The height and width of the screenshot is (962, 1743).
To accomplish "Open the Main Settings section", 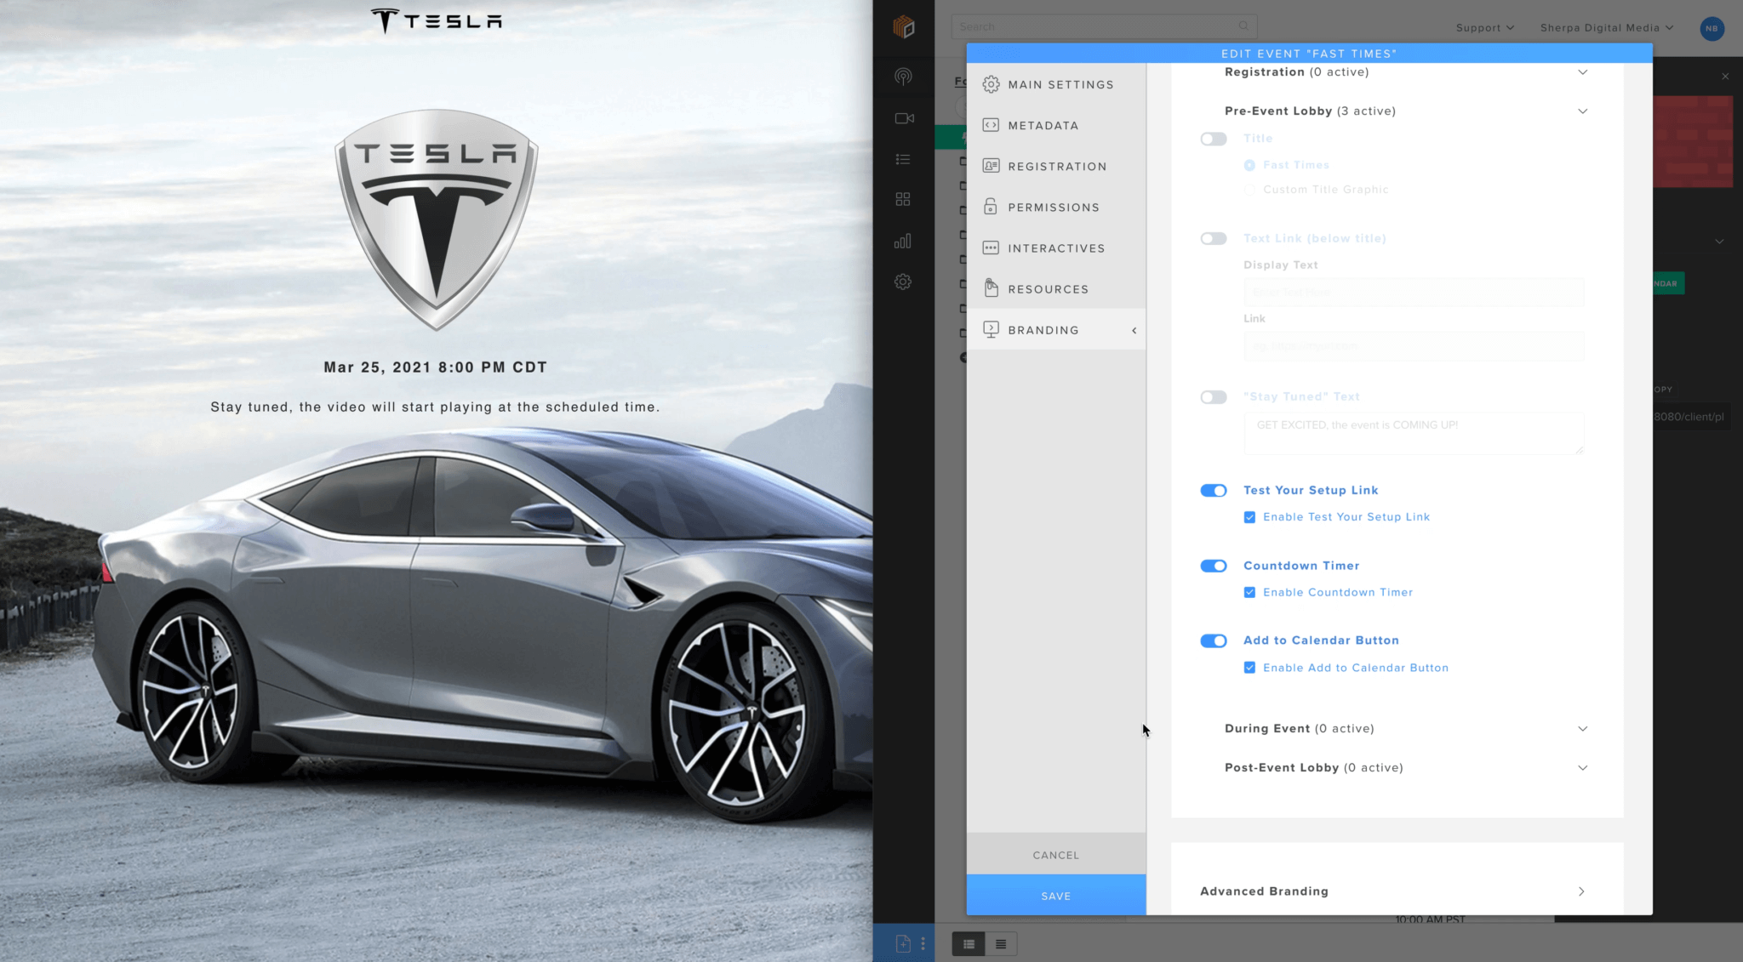I will coord(1055,84).
